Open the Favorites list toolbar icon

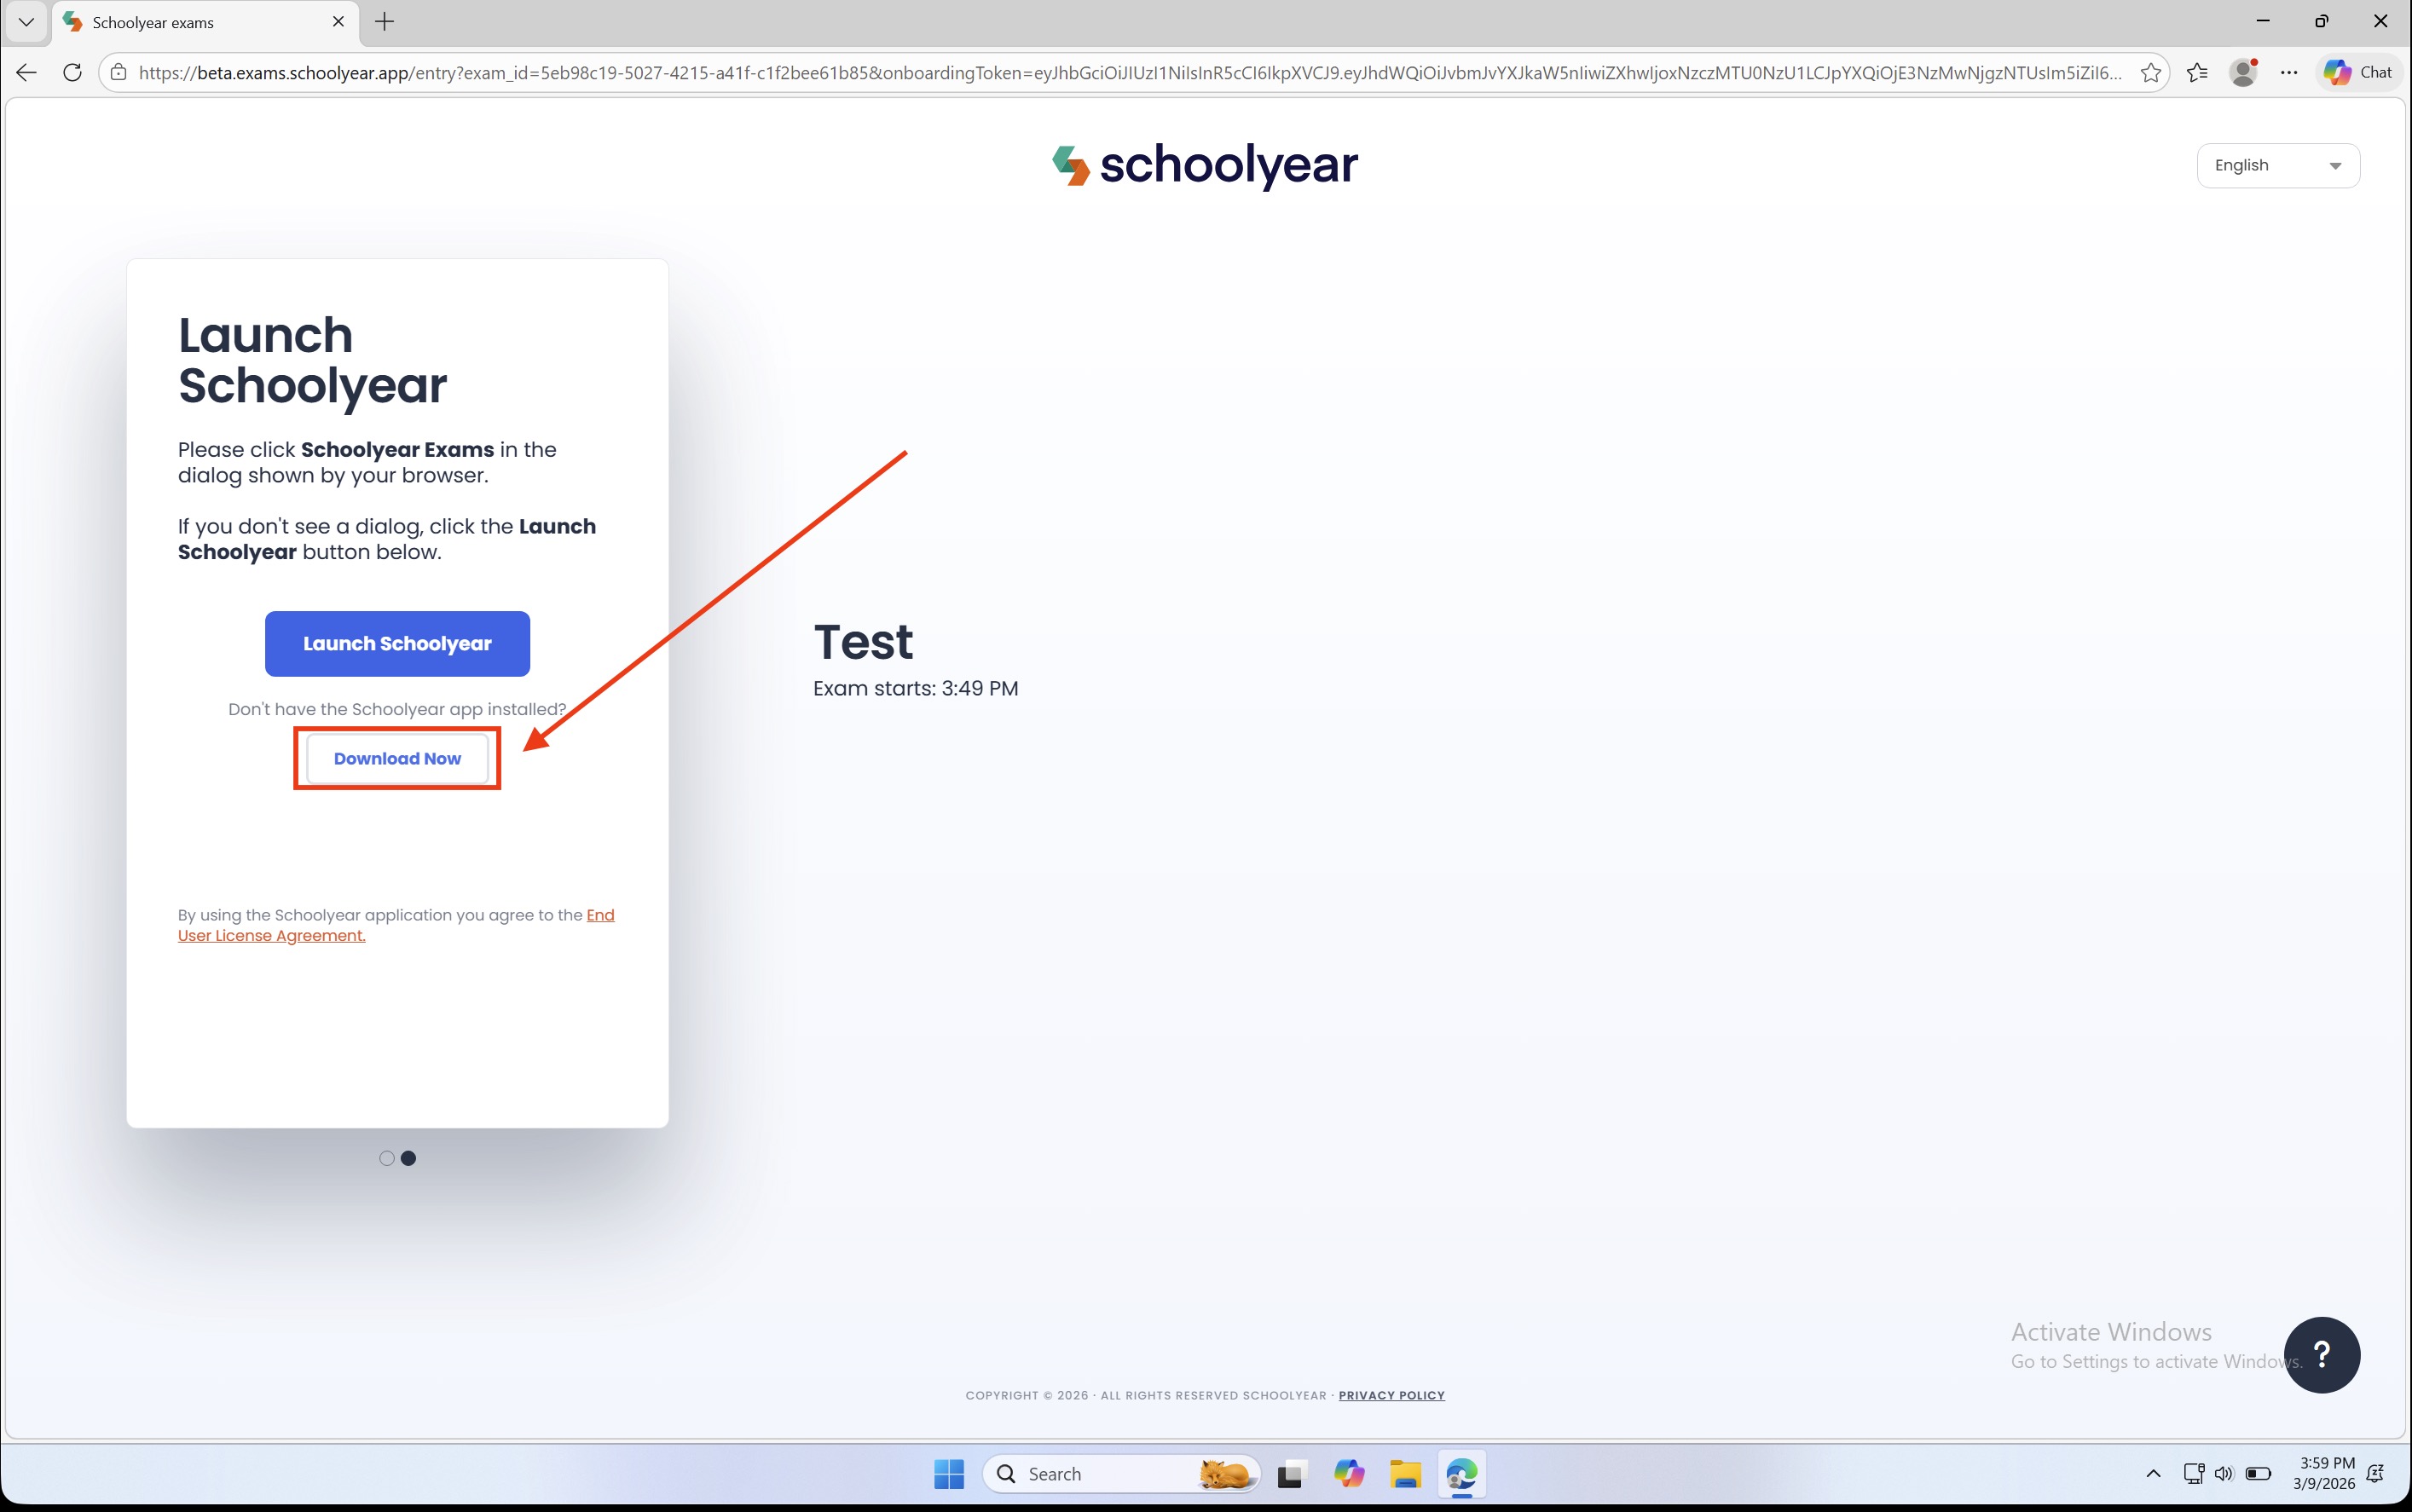coord(2197,73)
